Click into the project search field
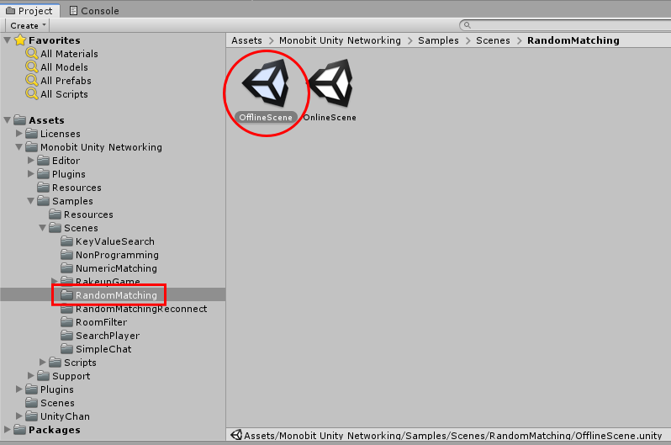This screenshot has height=445, width=671. click(567, 25)
